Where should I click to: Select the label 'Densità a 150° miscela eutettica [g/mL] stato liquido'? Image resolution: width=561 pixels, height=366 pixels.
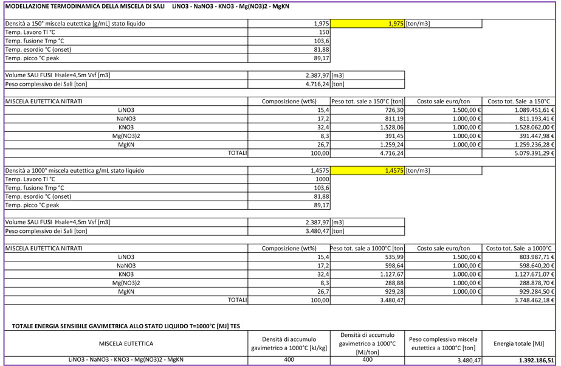click(75, 24)
